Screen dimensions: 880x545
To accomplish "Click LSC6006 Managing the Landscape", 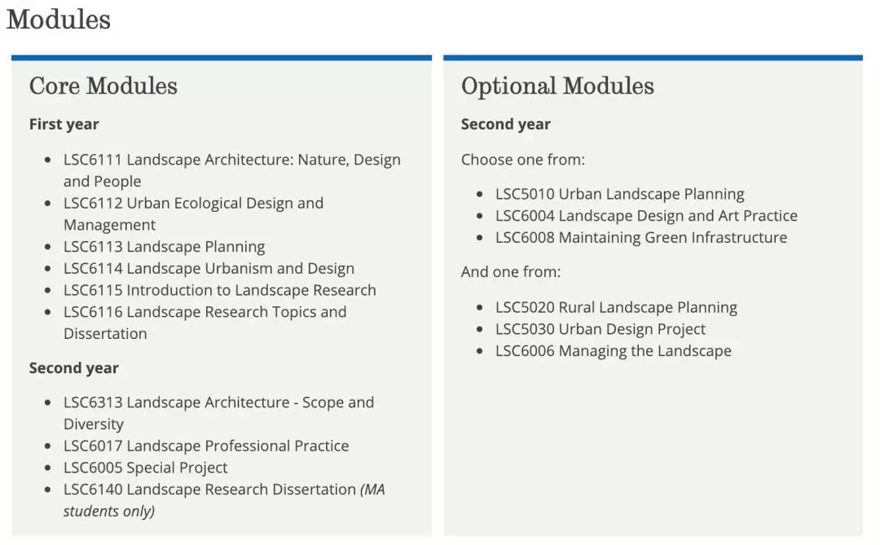I will [x=613, y=351].
